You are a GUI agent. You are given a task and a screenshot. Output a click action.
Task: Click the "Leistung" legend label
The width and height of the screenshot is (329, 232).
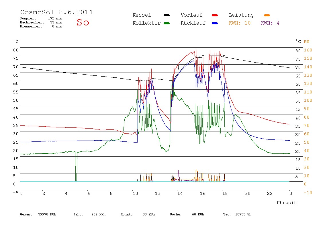(241, 15)
